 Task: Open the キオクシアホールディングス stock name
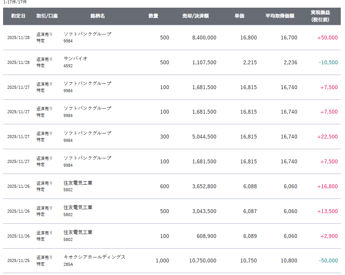pos(94,257)
